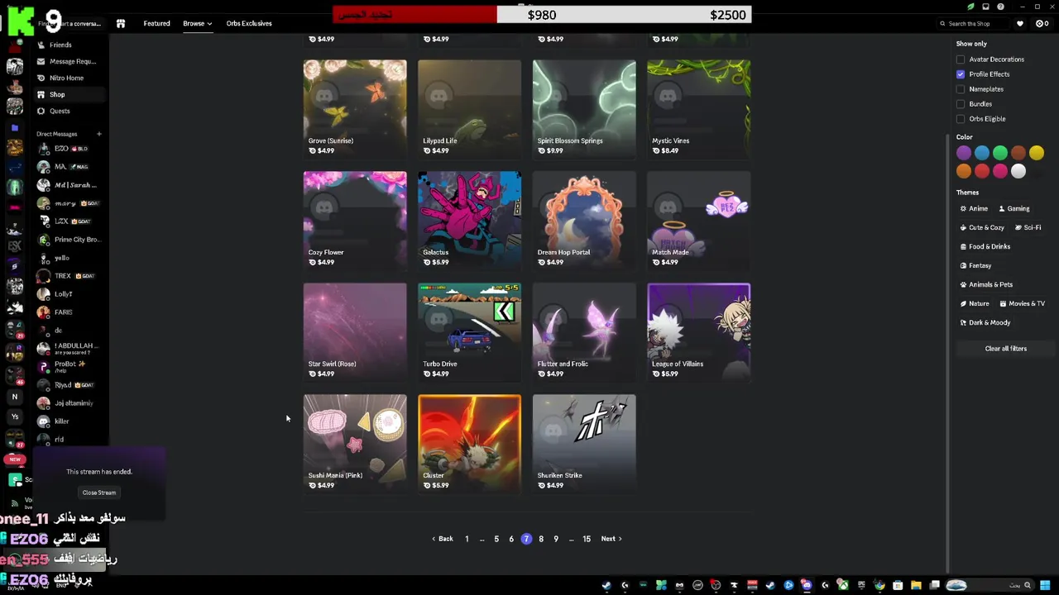Open the Xbox app in the taskbar
The height and width of the screenshot is (595, 1059).
[x=843, y=585]
